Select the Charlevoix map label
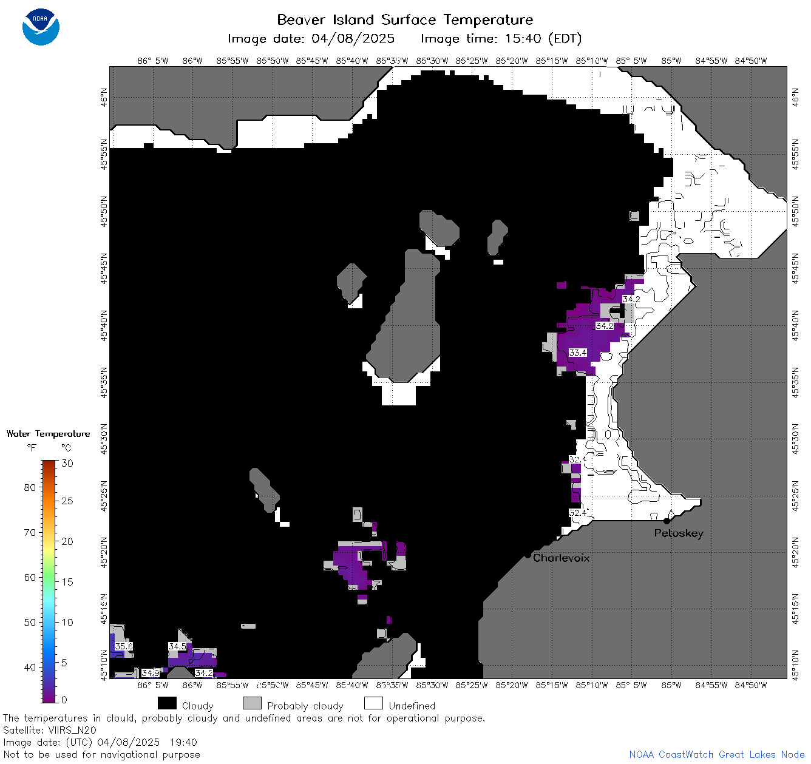 pos(562,558)
